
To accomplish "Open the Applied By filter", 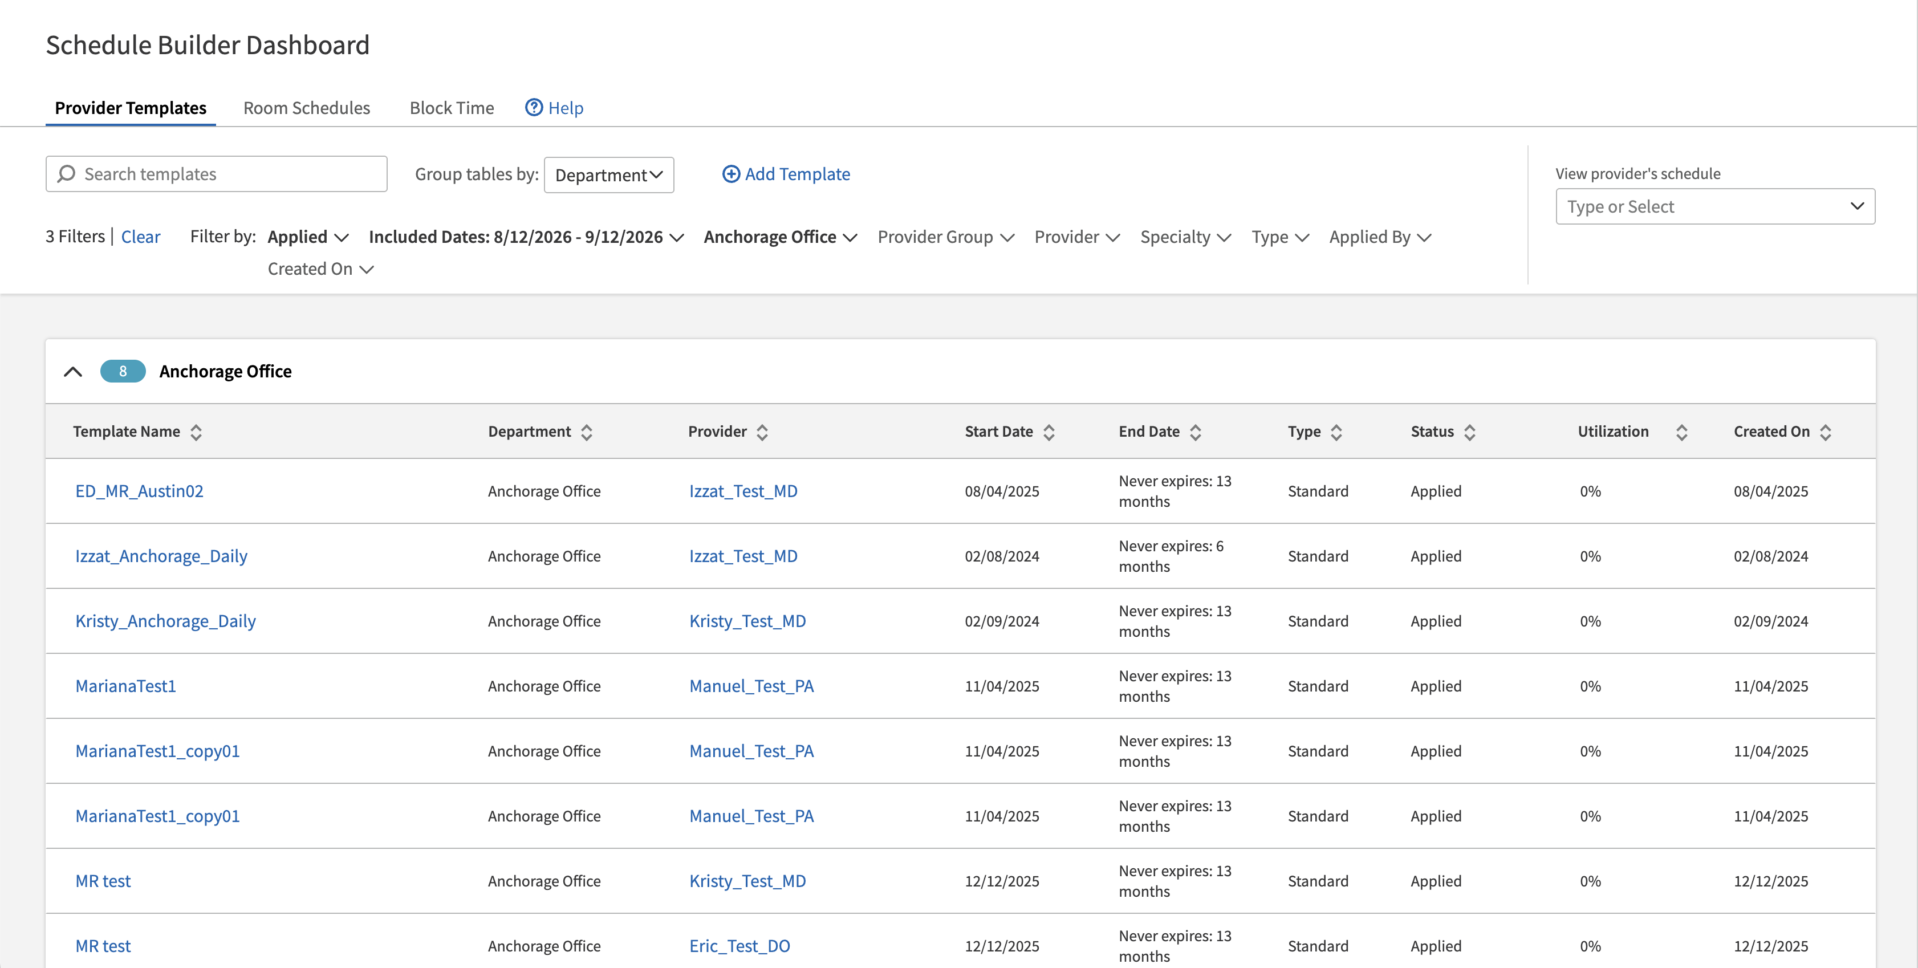I will [1380, 237].
